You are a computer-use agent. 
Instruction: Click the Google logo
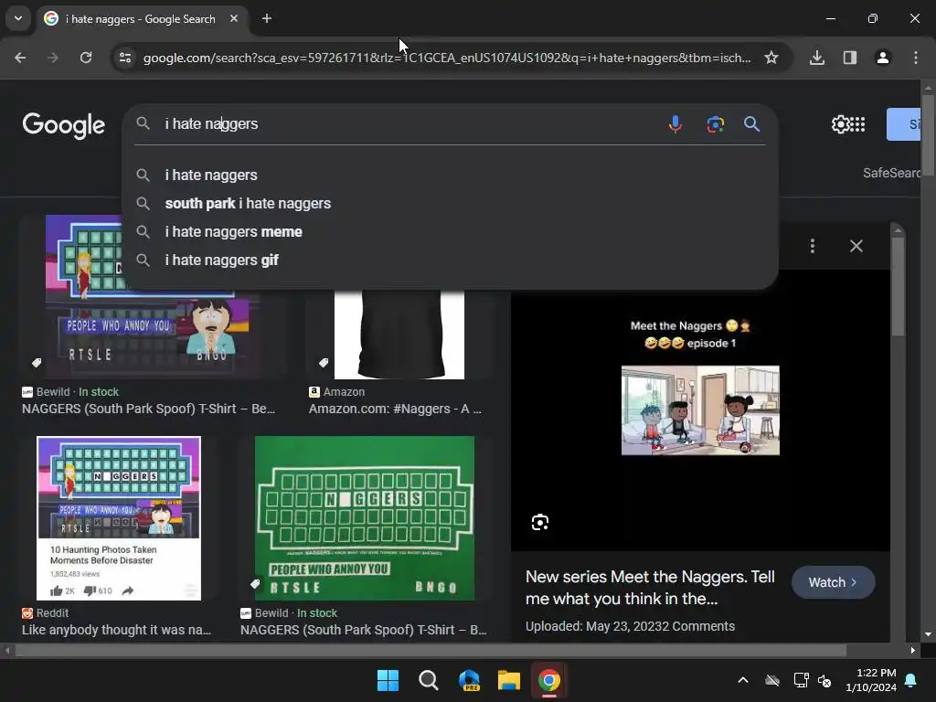(x=64, y=125)
